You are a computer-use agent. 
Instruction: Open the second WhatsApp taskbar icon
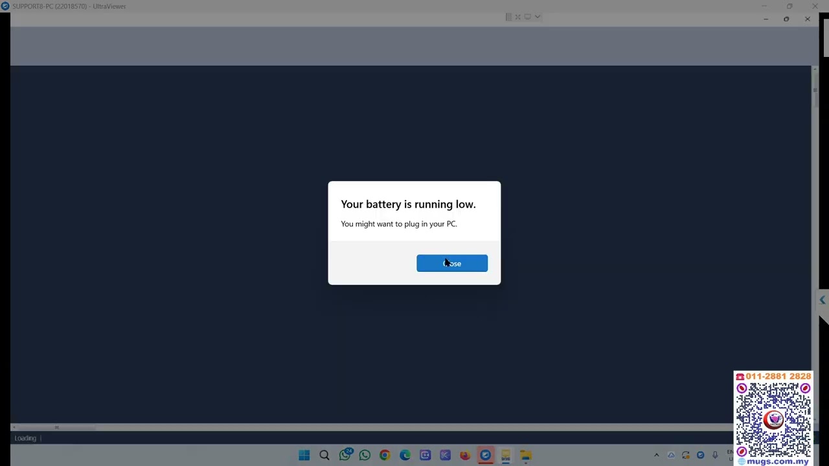(x=365, y=455)
